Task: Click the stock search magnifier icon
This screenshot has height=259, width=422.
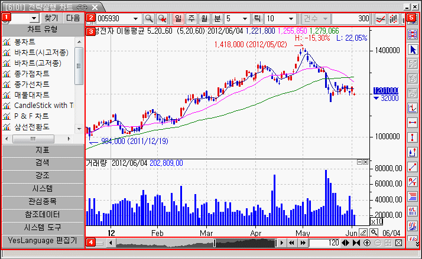Action: click(149, 19)
